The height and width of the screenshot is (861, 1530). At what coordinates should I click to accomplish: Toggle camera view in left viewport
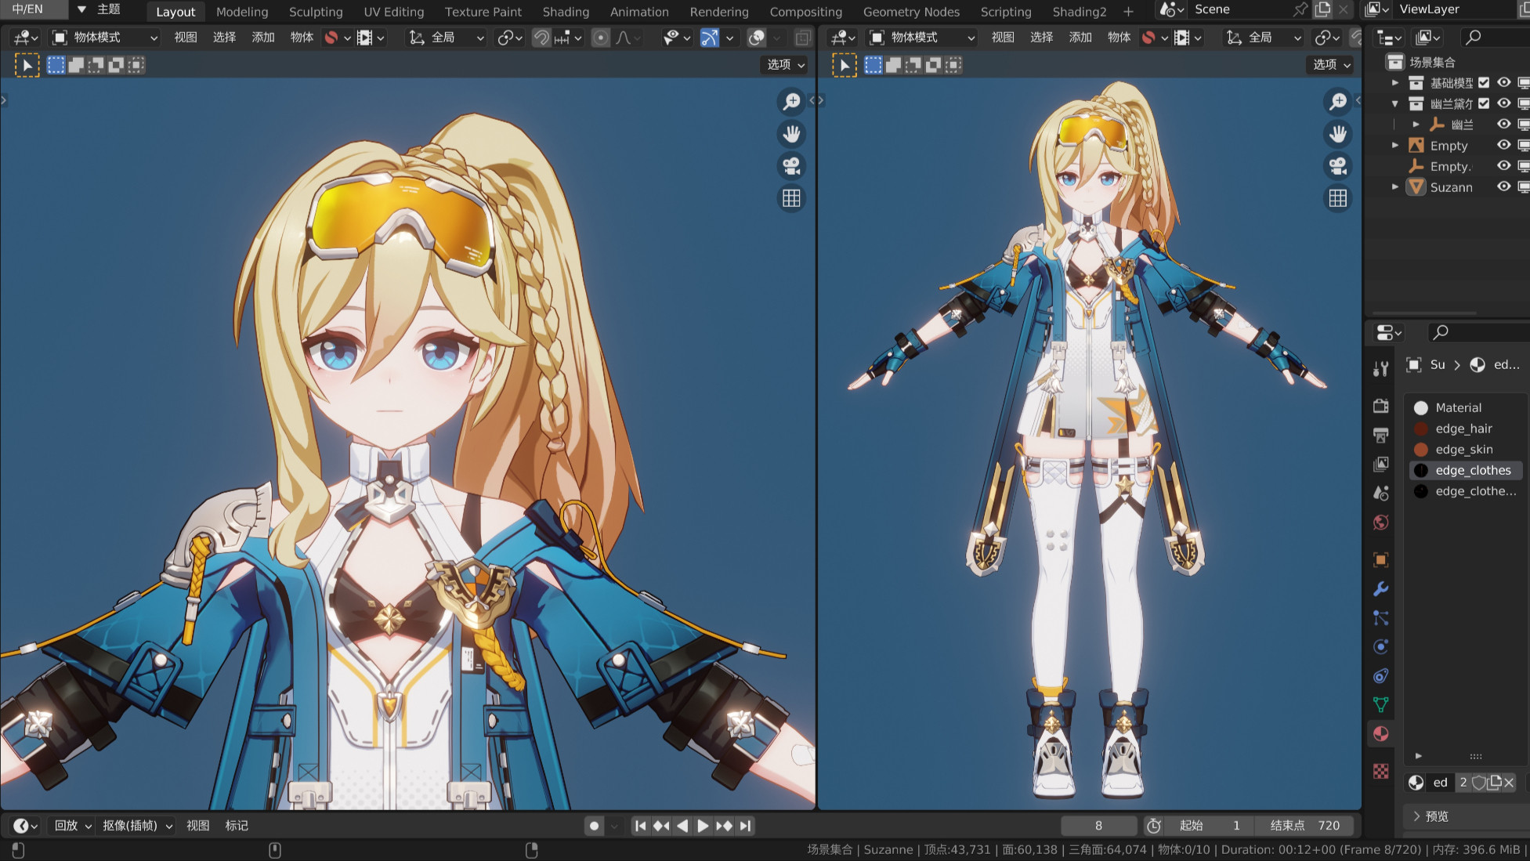point(791,166)
